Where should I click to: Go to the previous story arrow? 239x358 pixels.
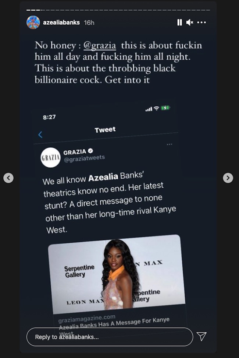pos(8,178)
